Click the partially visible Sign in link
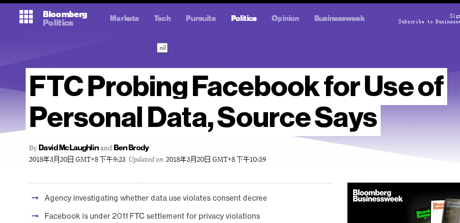Screen dimensions: 460x223 click(x=454, y=16)
